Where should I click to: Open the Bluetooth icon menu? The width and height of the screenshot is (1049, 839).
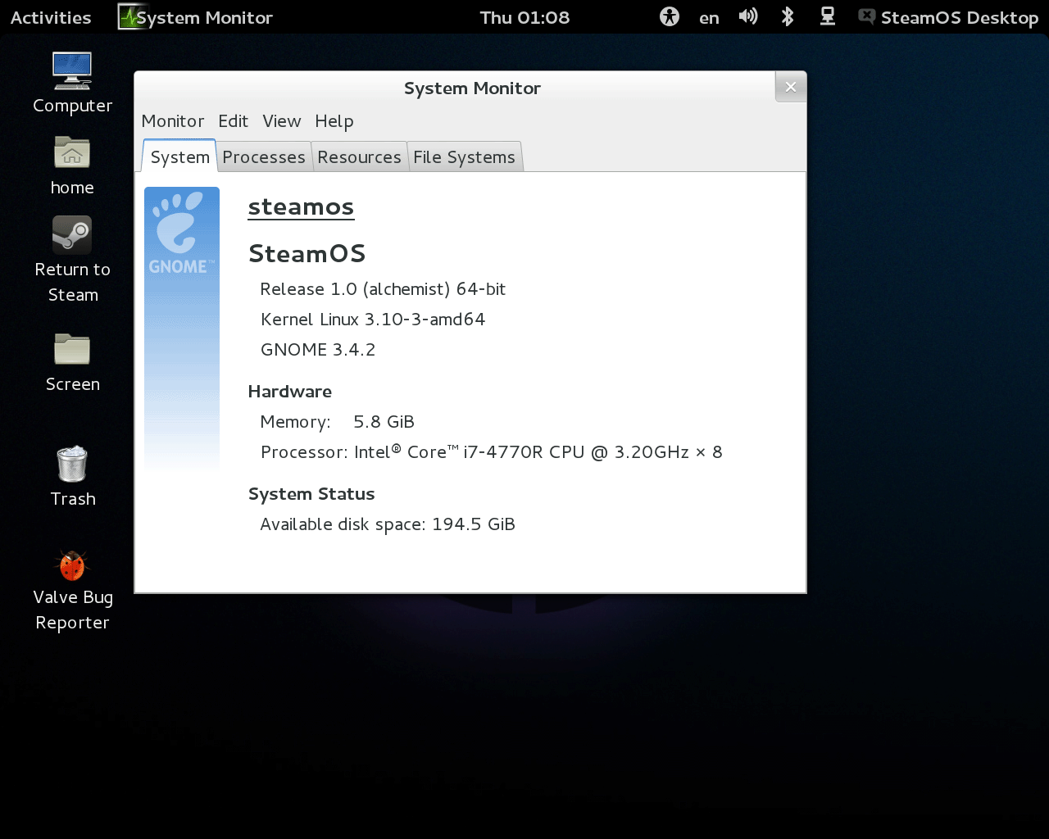pos(788,16)
